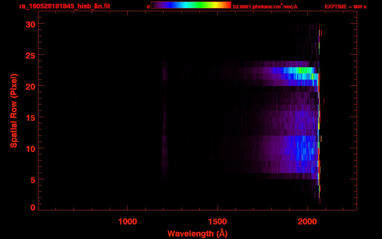Click the spatial row tick label 10
Screen dimensions: 382x239
pos(30,148)
